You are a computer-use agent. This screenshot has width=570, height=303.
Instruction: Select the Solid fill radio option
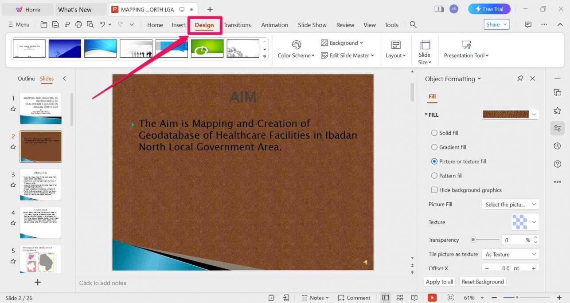pos(434,133)
